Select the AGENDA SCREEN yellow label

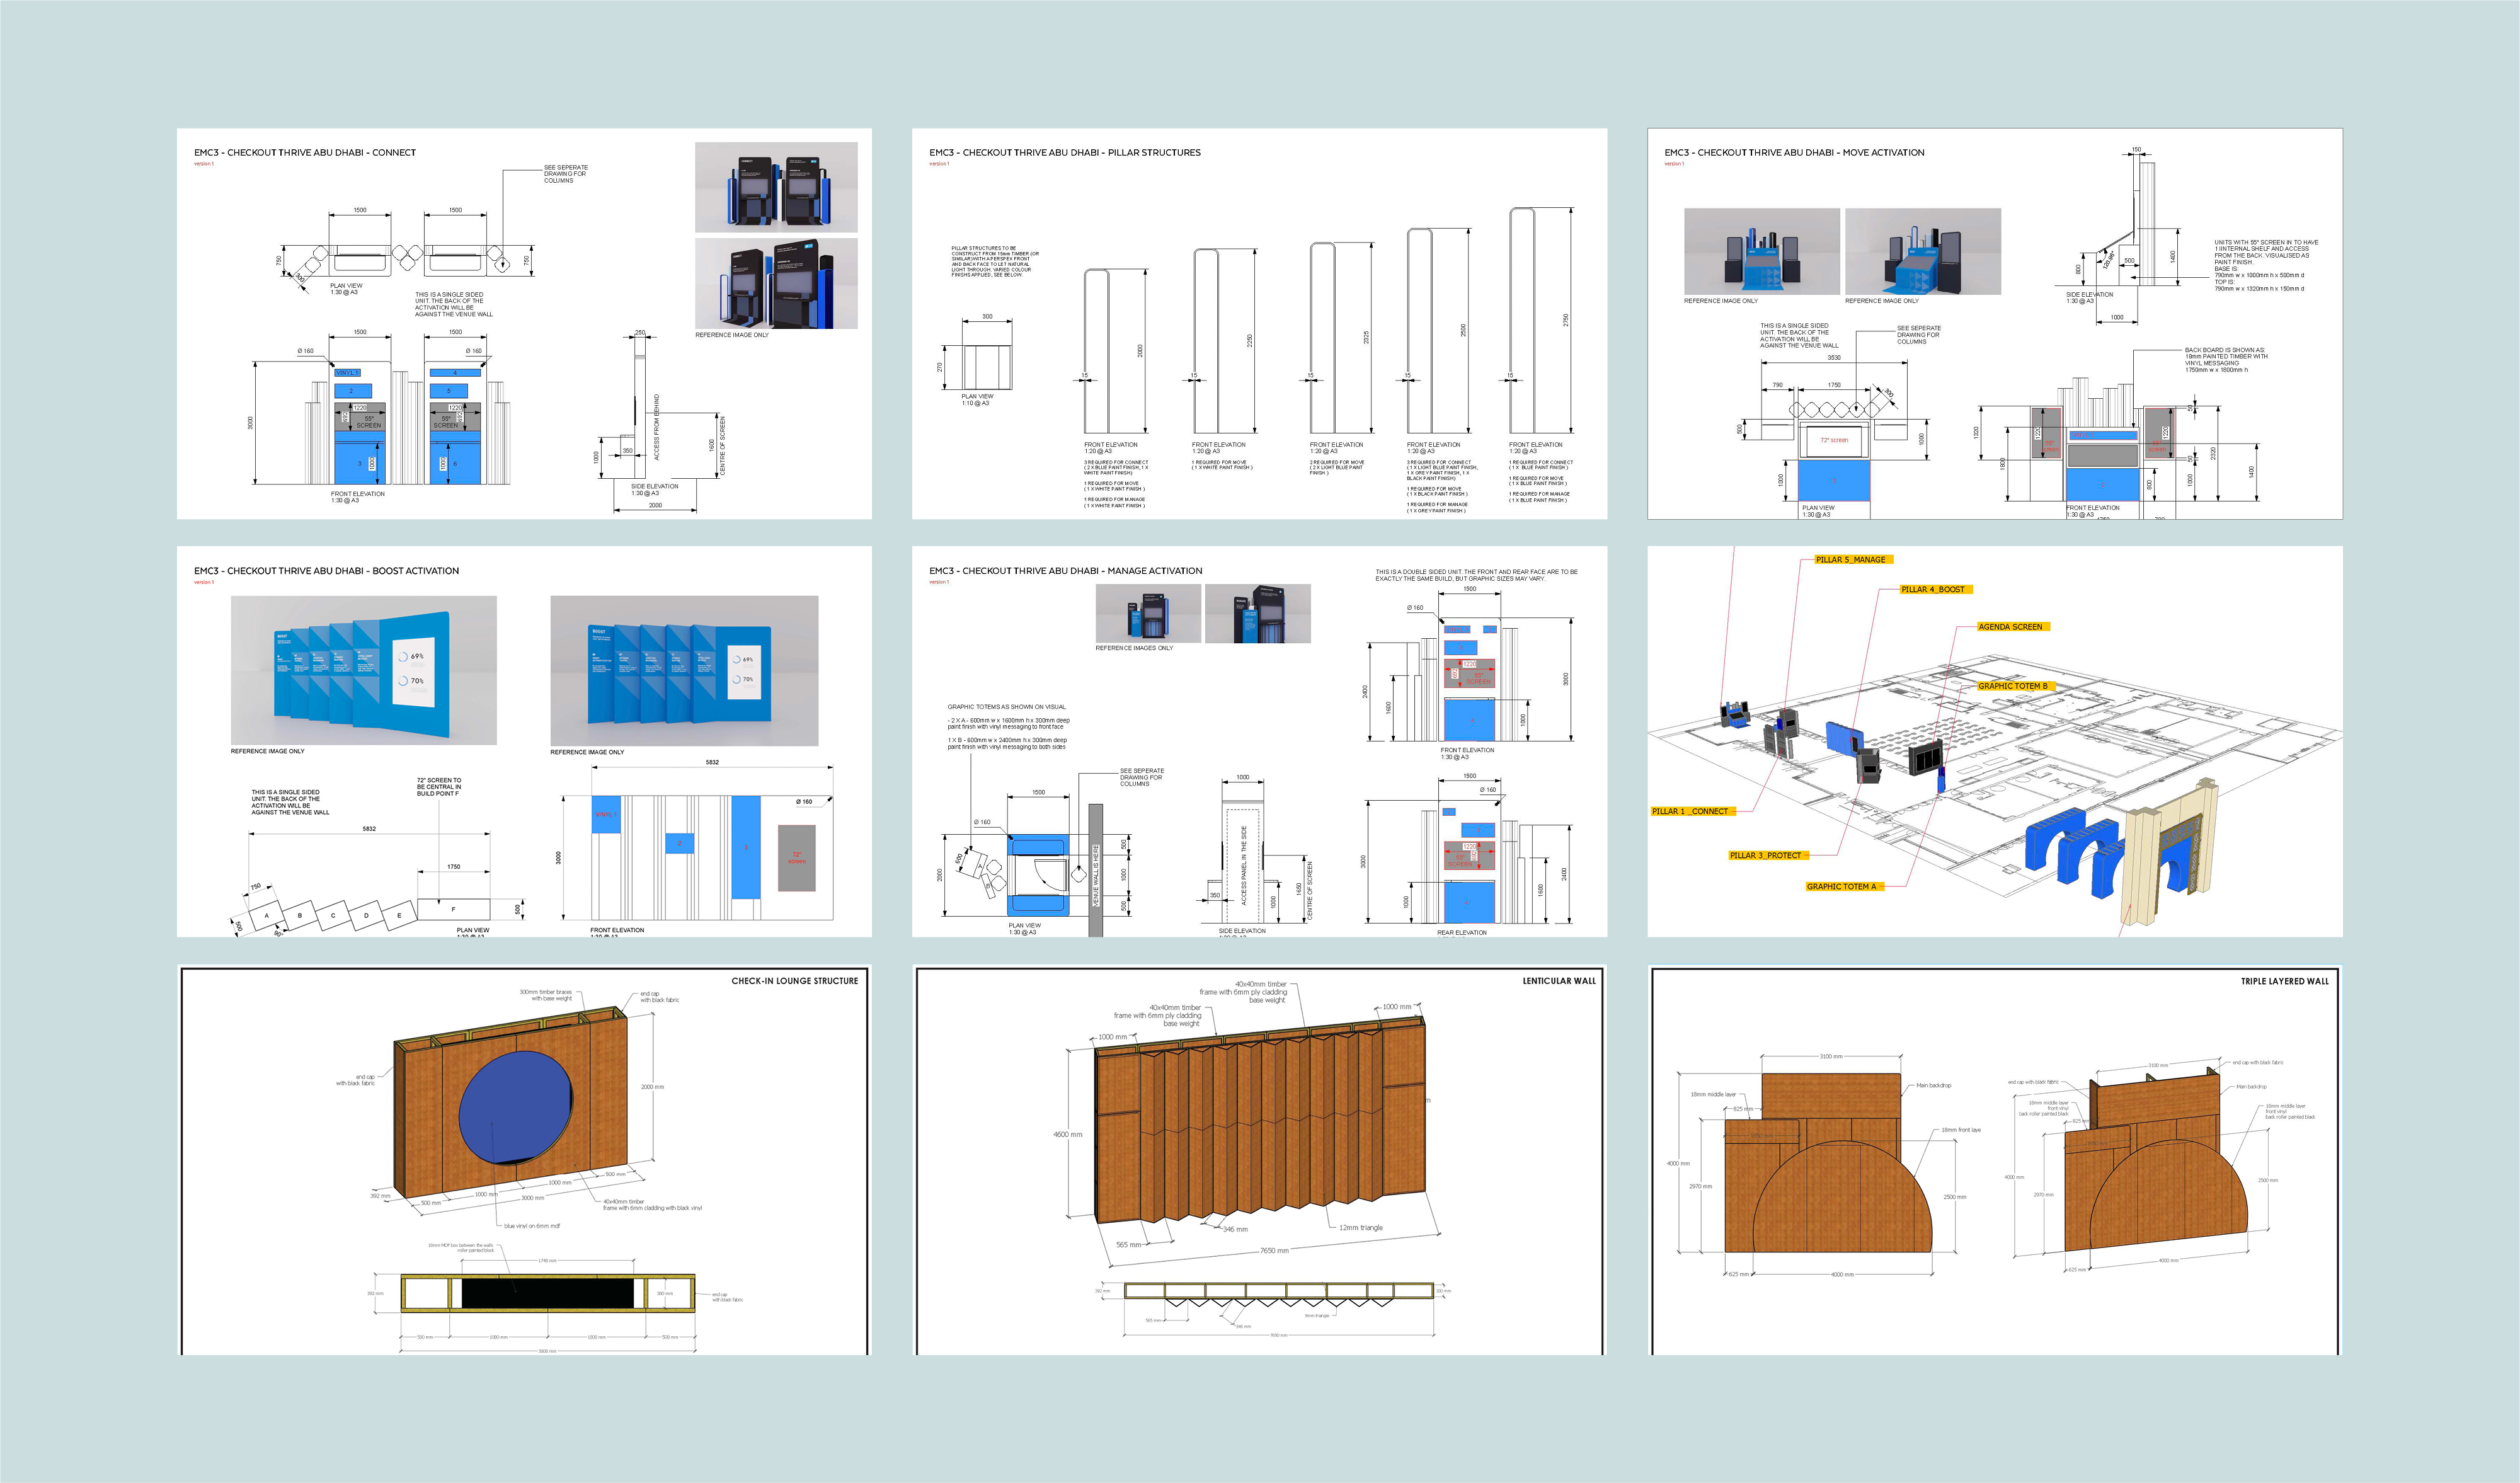(x=2013, y=627)
